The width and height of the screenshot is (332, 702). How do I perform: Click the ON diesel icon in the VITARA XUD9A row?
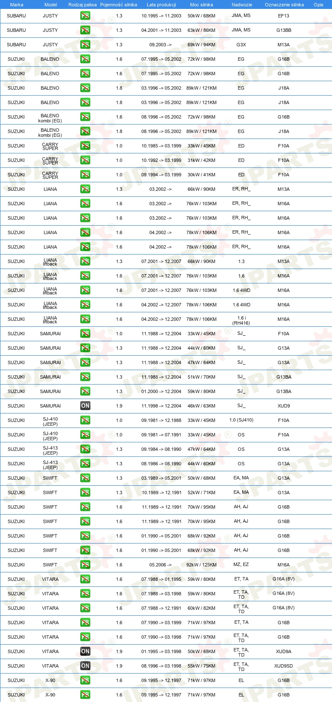(85, 651)
